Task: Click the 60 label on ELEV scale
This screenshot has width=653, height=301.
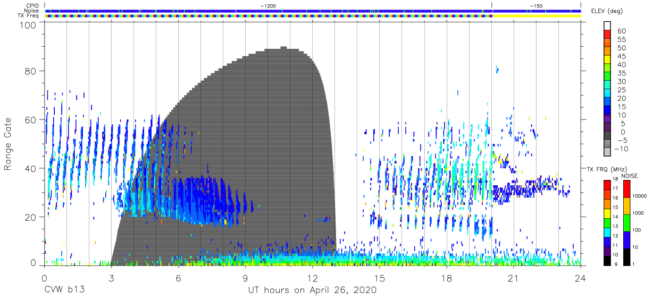Action: pos(622,31)
